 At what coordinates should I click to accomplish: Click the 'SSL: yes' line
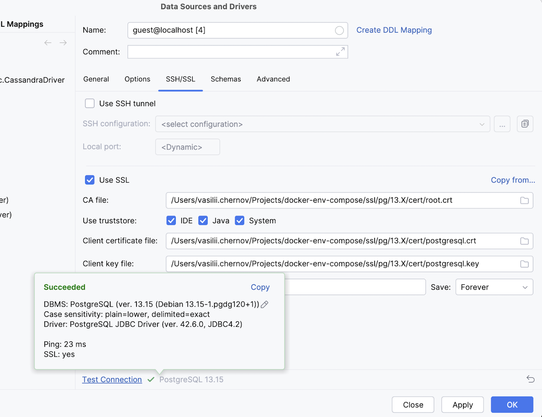[x=59, y=354]
